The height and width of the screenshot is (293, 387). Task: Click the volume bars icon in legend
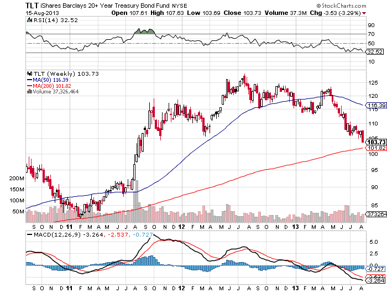(30, 92)
